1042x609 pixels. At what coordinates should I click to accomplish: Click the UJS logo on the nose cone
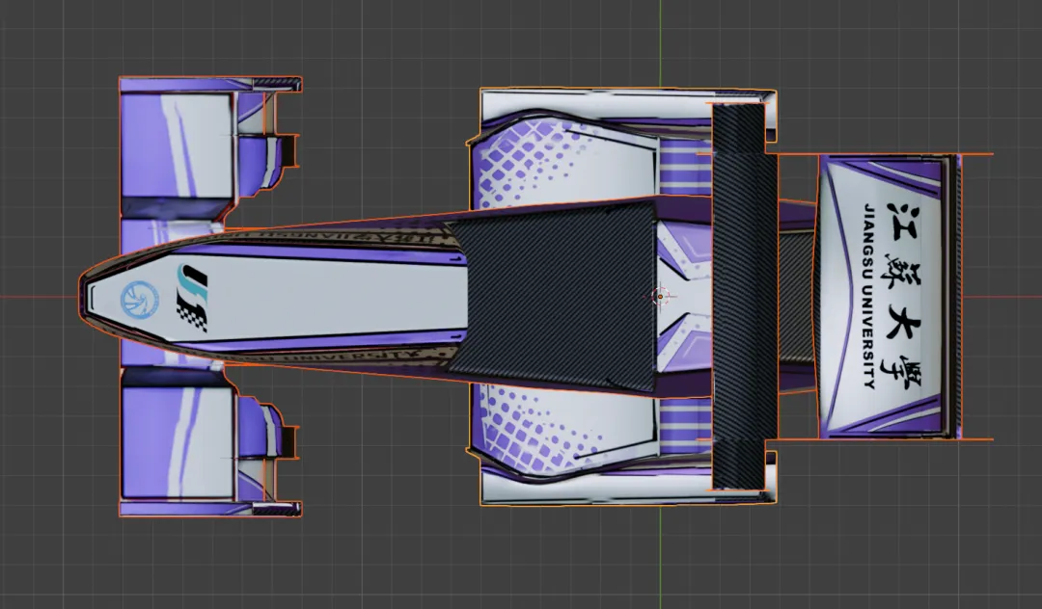(x=193, y=297)
